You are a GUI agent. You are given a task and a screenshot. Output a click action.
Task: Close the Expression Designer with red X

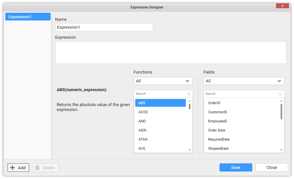pos(282,6)
